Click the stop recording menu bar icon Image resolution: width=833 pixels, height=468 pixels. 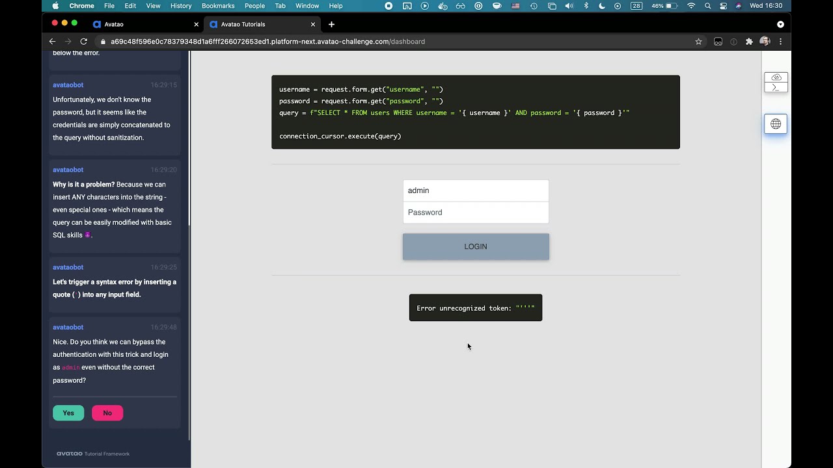tap(389, 6)
